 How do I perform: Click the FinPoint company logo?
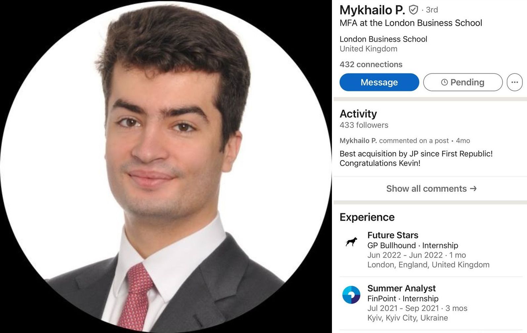point(351,295)
